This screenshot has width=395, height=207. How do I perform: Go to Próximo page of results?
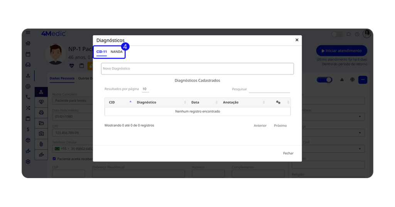[280, 126]
